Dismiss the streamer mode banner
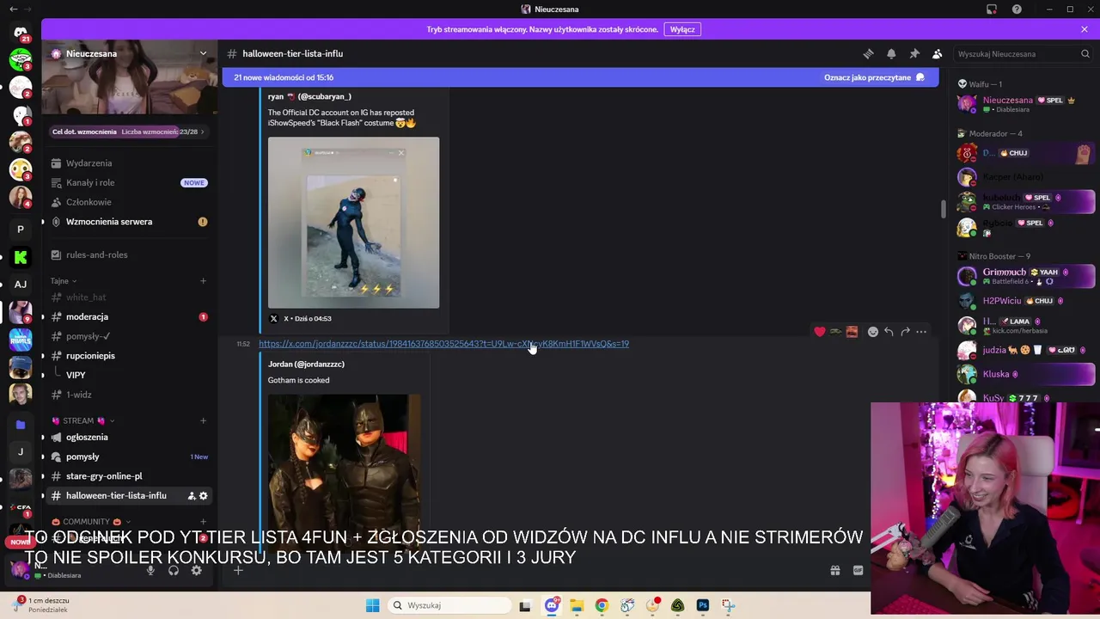 click(x=1085, y=29)
